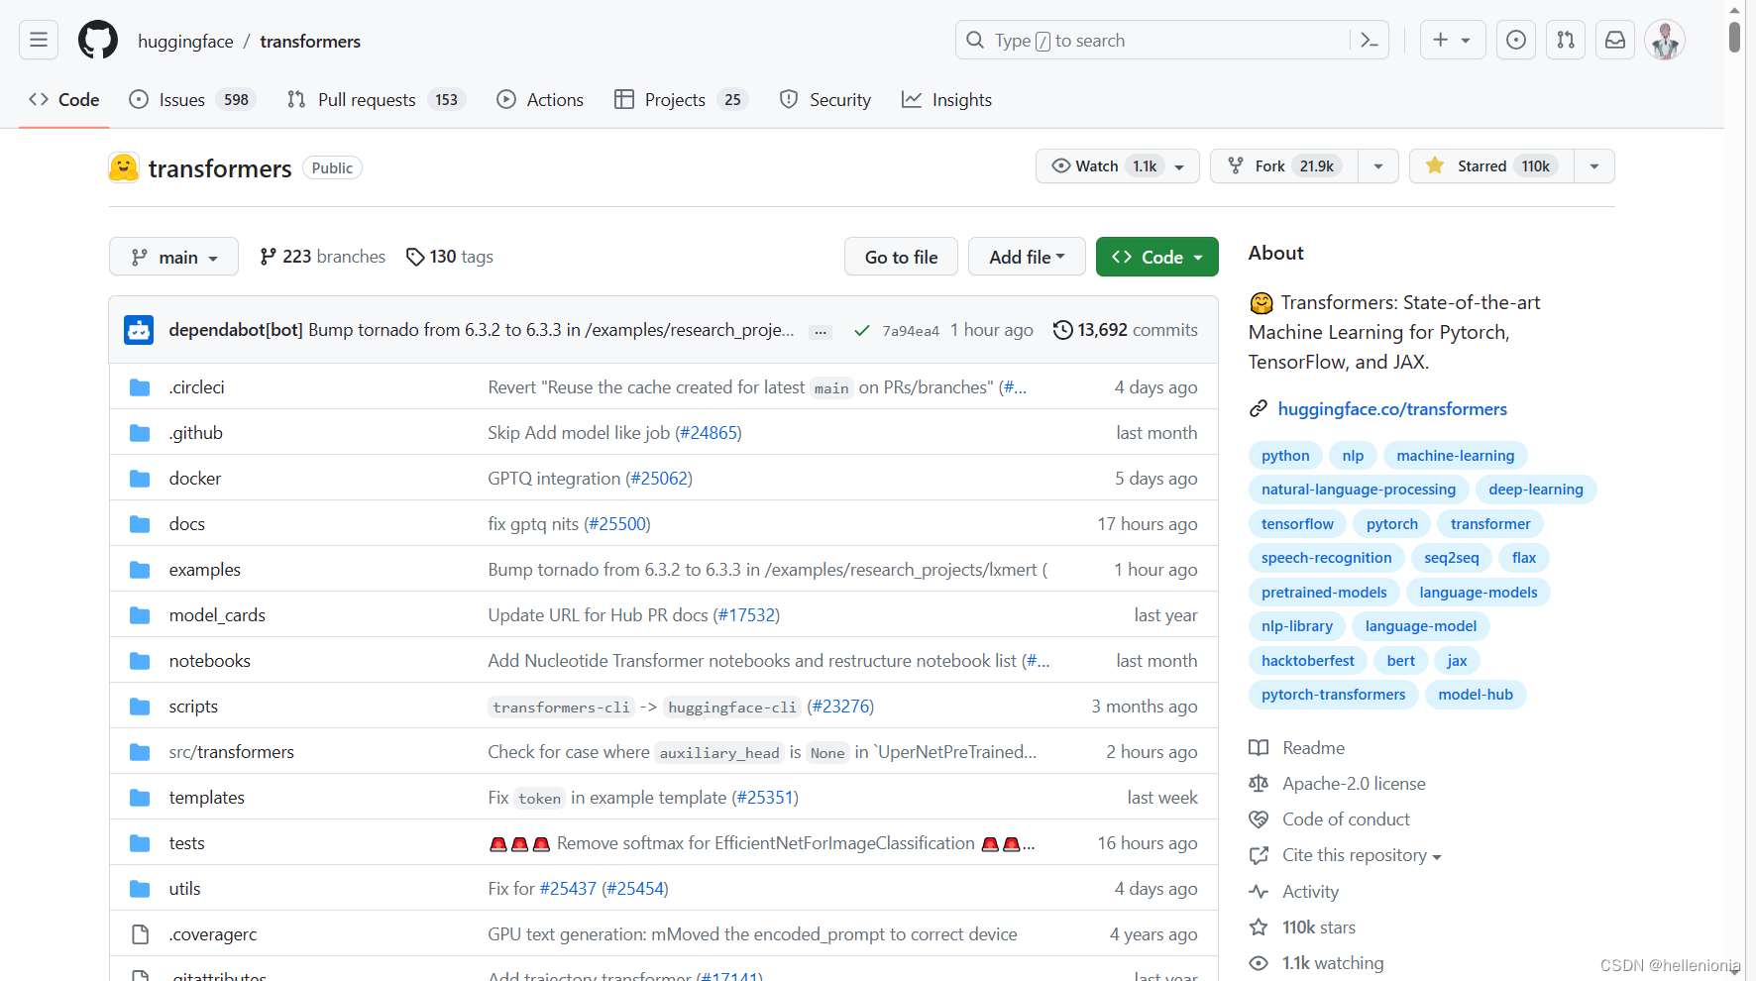Open the user avatar menu

click(1665, 40)
